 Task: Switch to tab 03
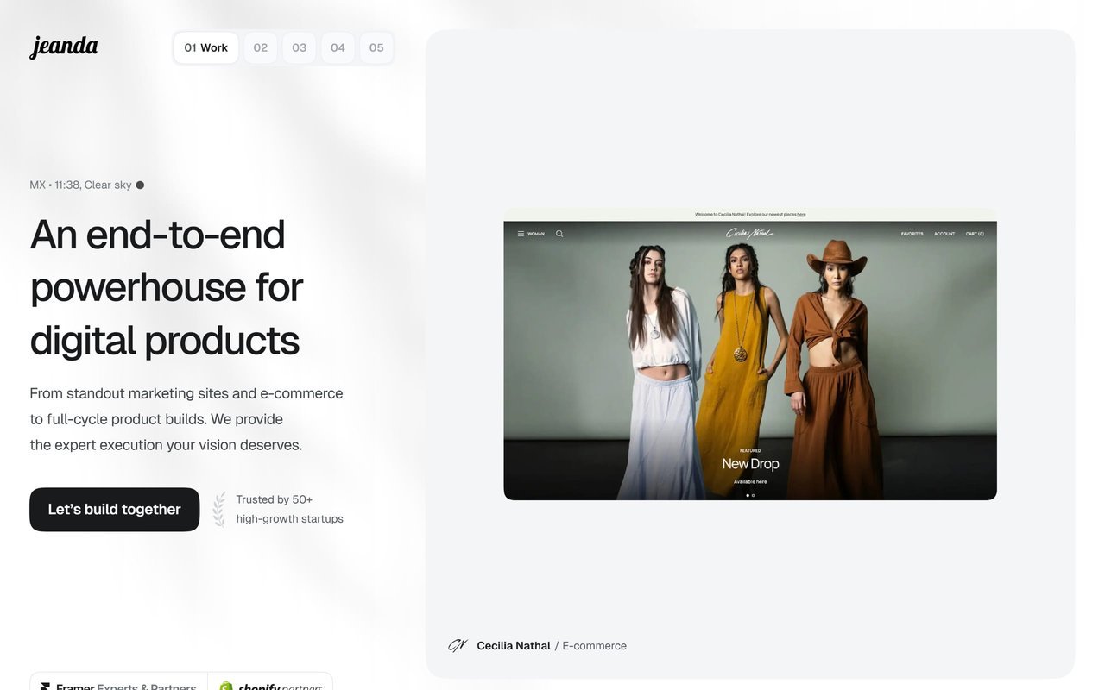tap(300, 48)
